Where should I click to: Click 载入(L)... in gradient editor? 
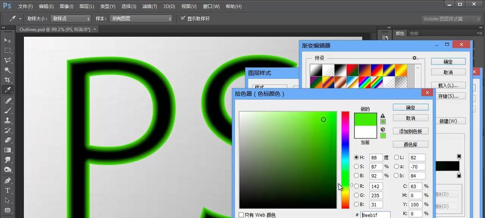tap(448, 85)
